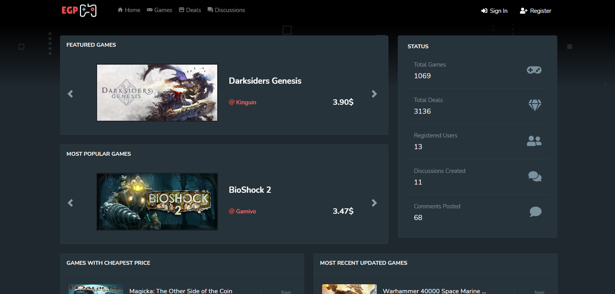The width and height of the screenshot is (615, 294).
Task: Open the Gamivo store link
Action: pyautogui.click(x=243, y=211)
